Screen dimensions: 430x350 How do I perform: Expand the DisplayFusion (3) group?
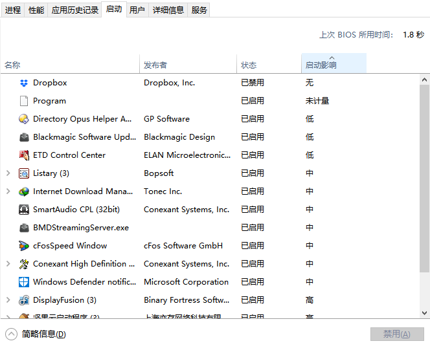click(8, 300)
